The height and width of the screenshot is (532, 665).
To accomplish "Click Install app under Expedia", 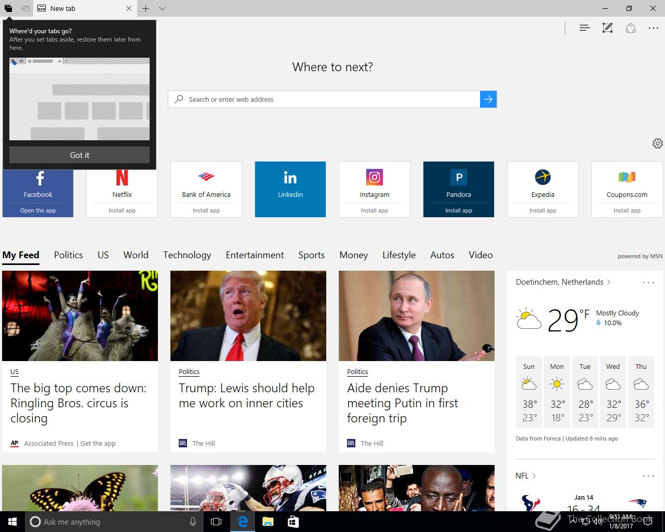I will tap(543, 210).
